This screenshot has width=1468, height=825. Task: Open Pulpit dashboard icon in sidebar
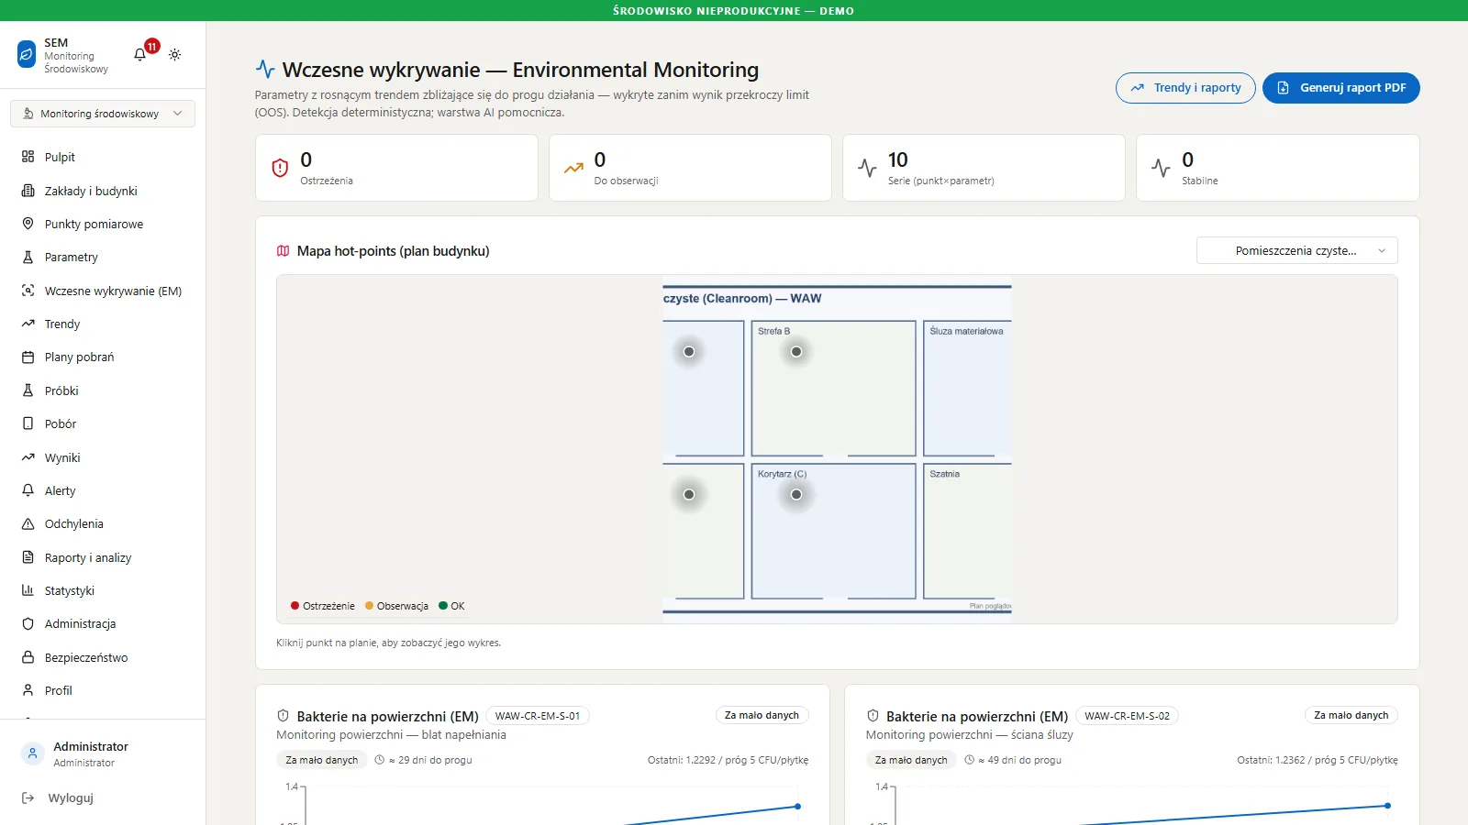click(28, 157)
